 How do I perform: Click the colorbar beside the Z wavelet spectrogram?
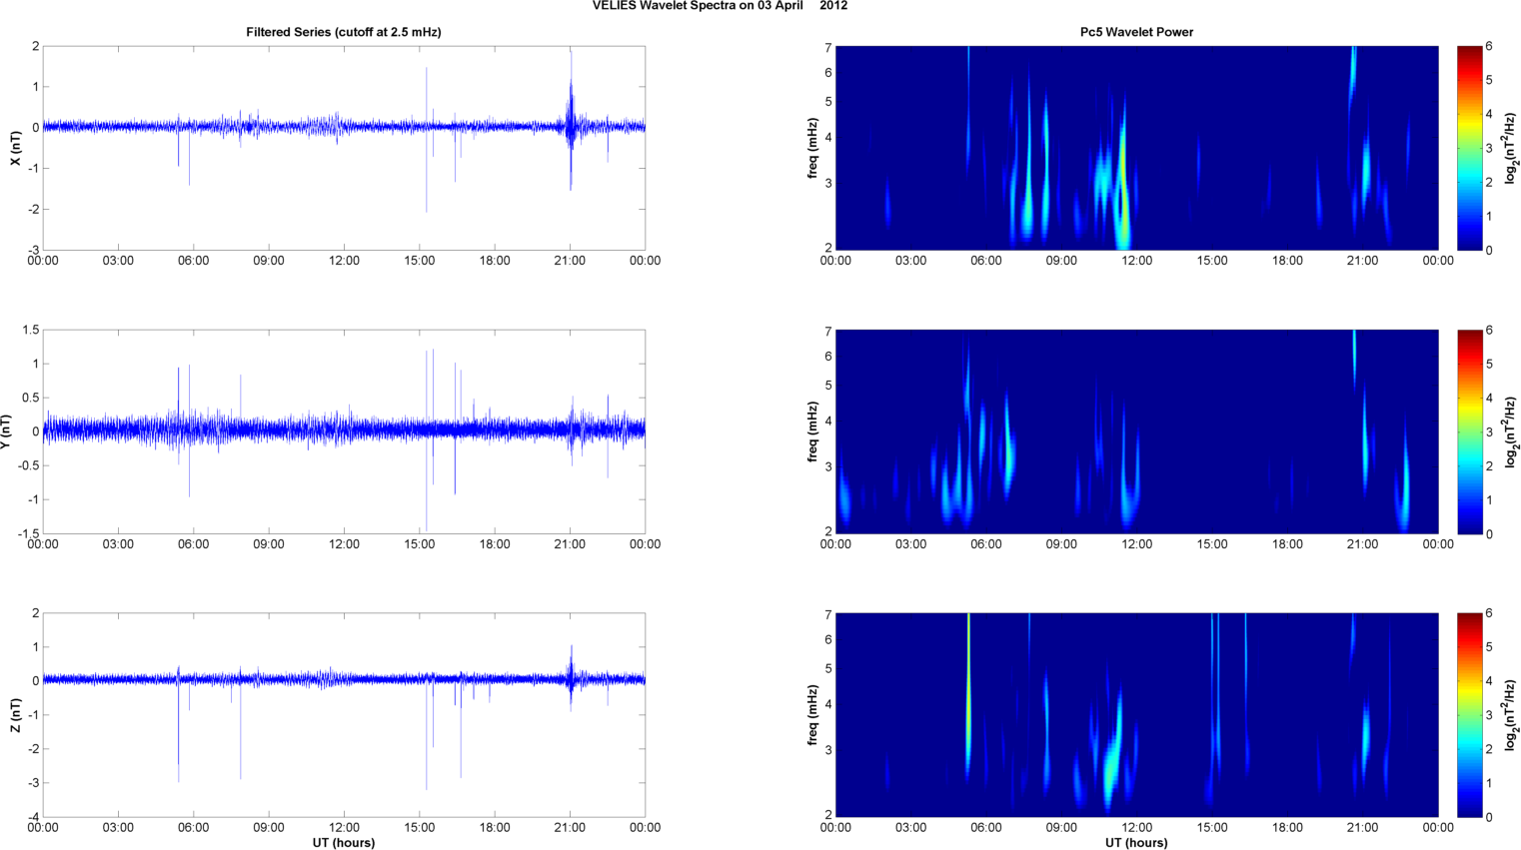click(1469, 715)
